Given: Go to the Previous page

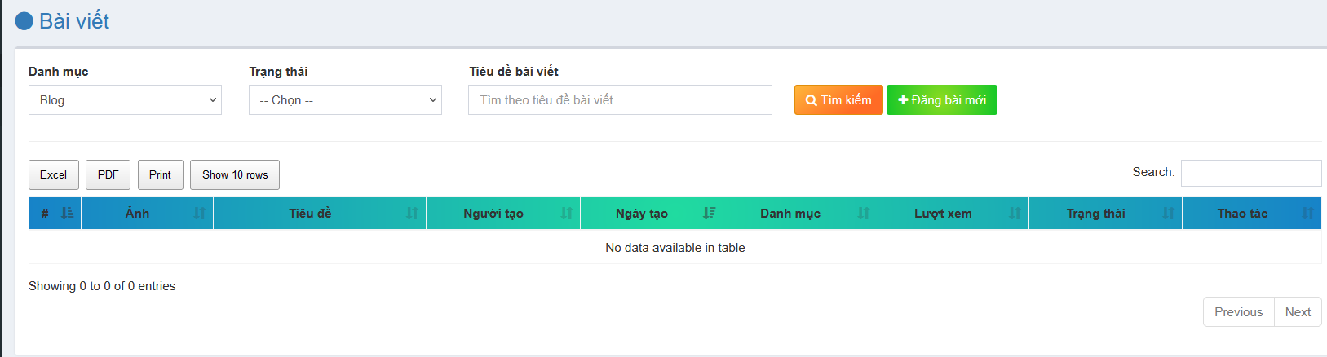Looking at the screenshot, I should pos(1238,312).
